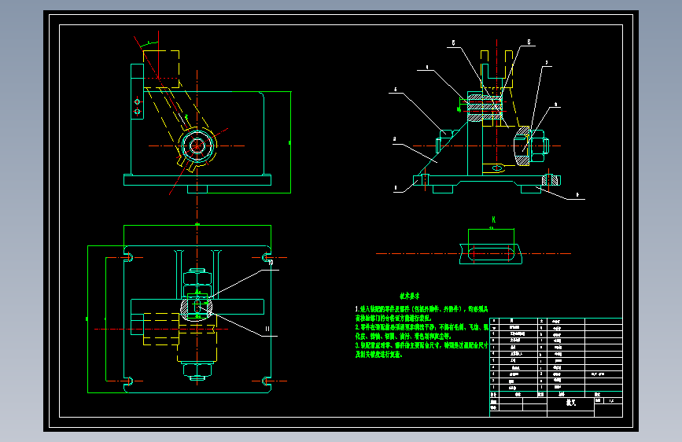
Task: Click the large title cell in the title block
Action: point(570,403)
